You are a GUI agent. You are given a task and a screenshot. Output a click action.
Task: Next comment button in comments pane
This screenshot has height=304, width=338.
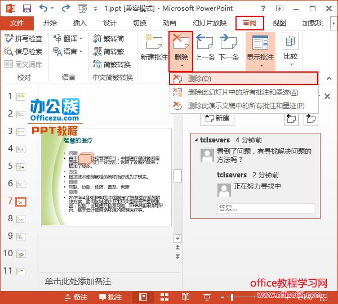pyautogui.click(x=311, y=119)
